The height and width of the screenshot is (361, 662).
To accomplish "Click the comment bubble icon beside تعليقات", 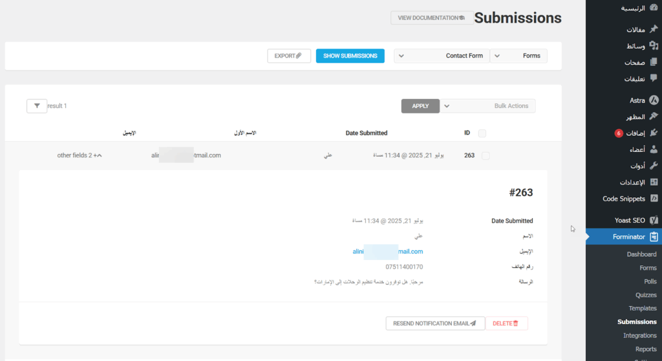I will click(x=654, y=78).
